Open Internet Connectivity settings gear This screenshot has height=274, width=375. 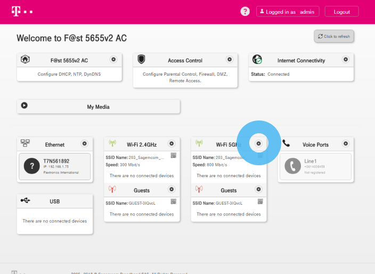click(x=346, y=60)
